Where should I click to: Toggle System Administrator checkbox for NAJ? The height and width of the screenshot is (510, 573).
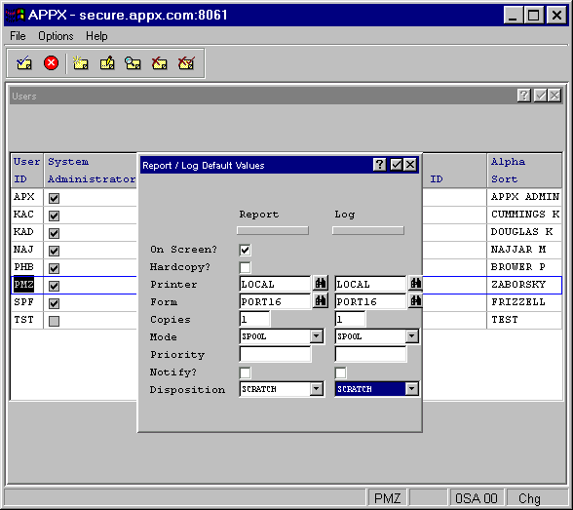[x=55, y=251]
